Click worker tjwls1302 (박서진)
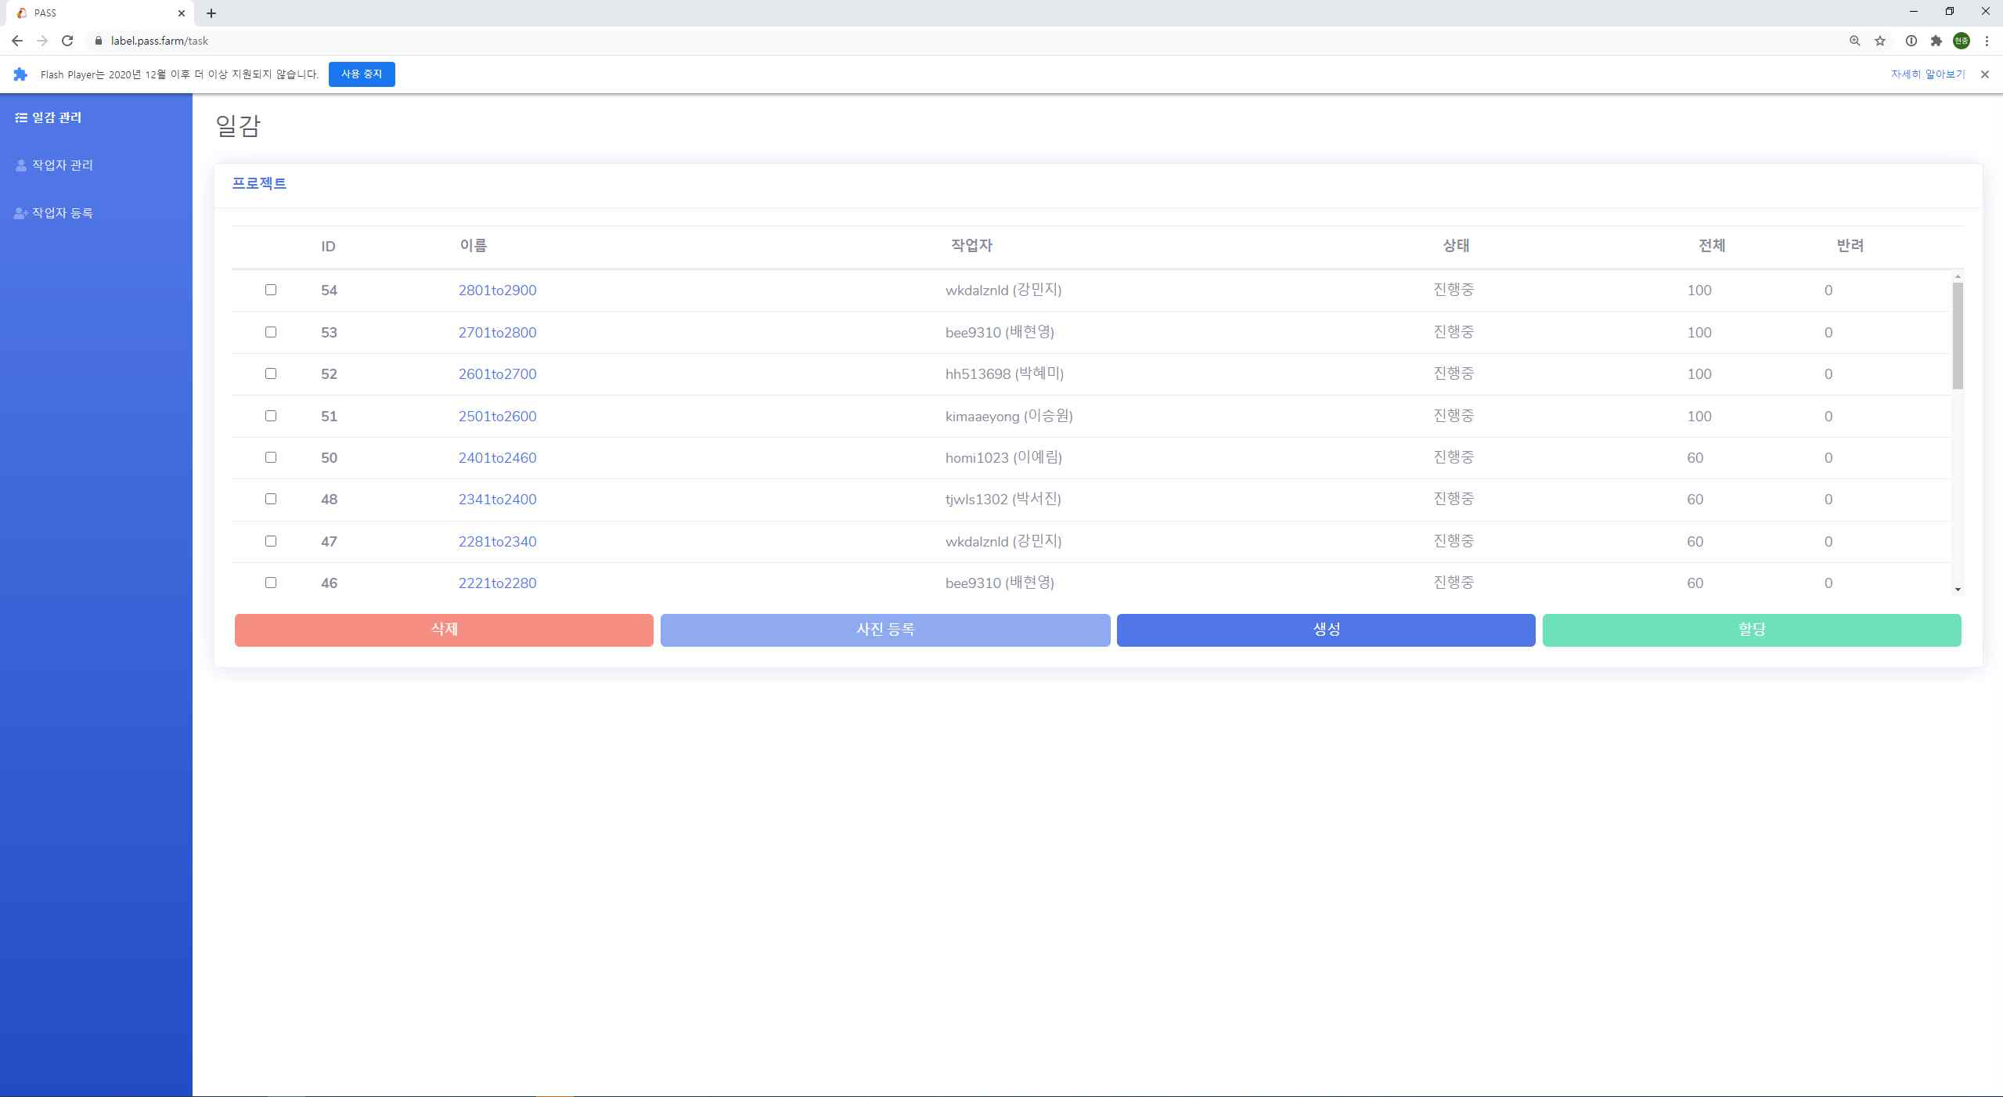Image resolution: width=2003 pixels, height=1097 pixels. point(1003,500)
